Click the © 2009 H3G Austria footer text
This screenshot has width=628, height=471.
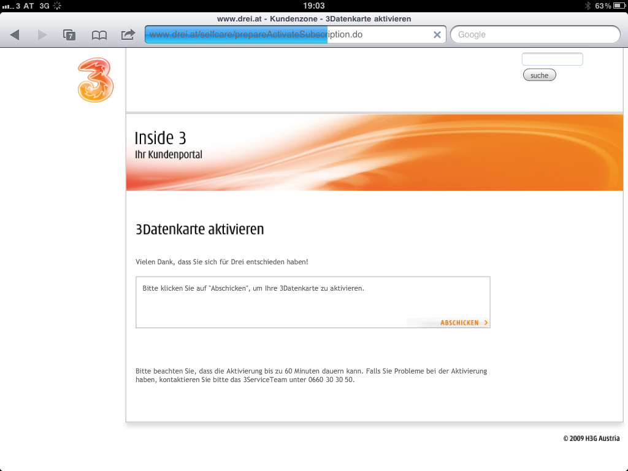[591, 438]
